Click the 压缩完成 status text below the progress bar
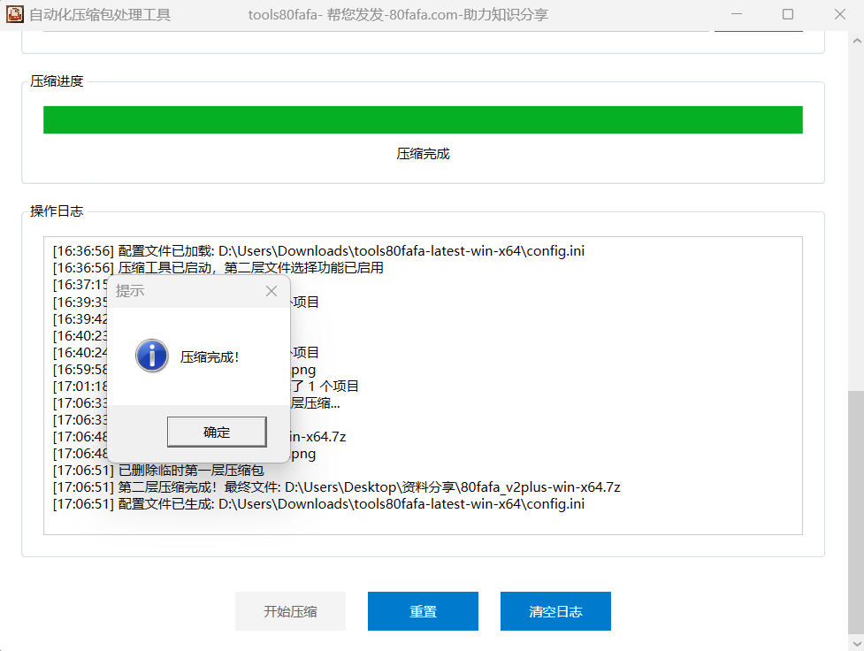Image resolution: width=864 pixels, height=651 pixels. 423,154
